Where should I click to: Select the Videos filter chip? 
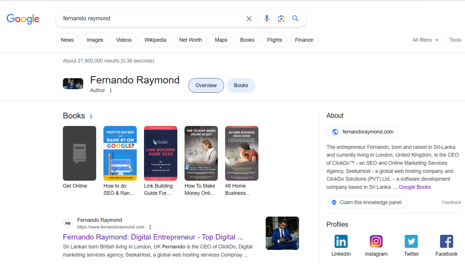click(124, 40)
